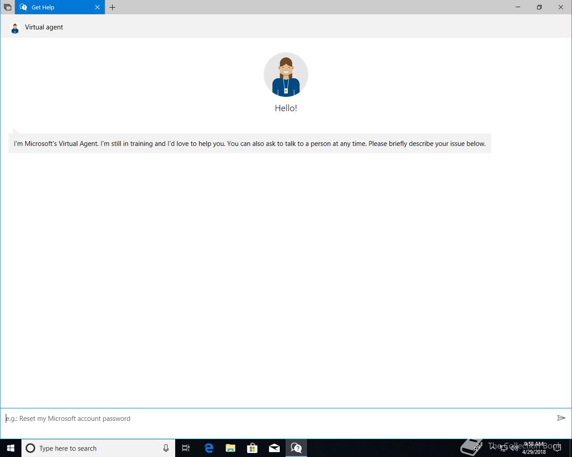Image resolution: width=572 pixels, height=457 pixels.
Task: Click the Cortana circle icon
Action: (x=30, y=448)
